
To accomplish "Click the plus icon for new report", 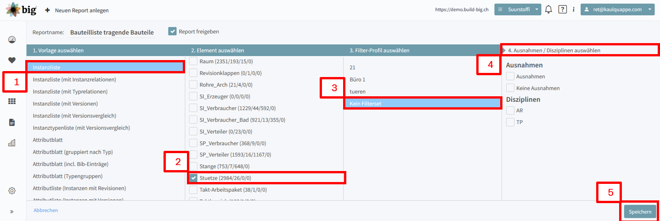I will tap(47, 10).
